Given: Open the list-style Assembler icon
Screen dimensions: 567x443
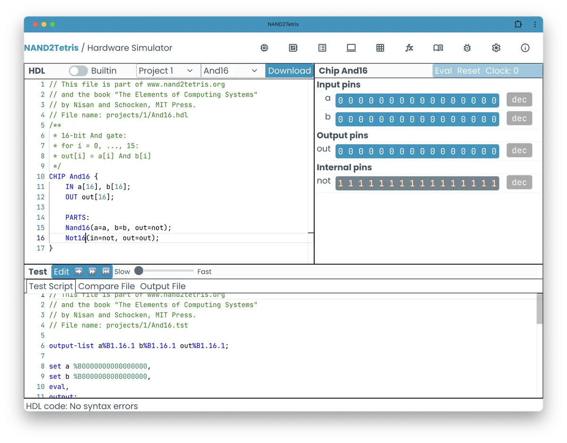Looking at the screenshot, I should tap(322, 48).
